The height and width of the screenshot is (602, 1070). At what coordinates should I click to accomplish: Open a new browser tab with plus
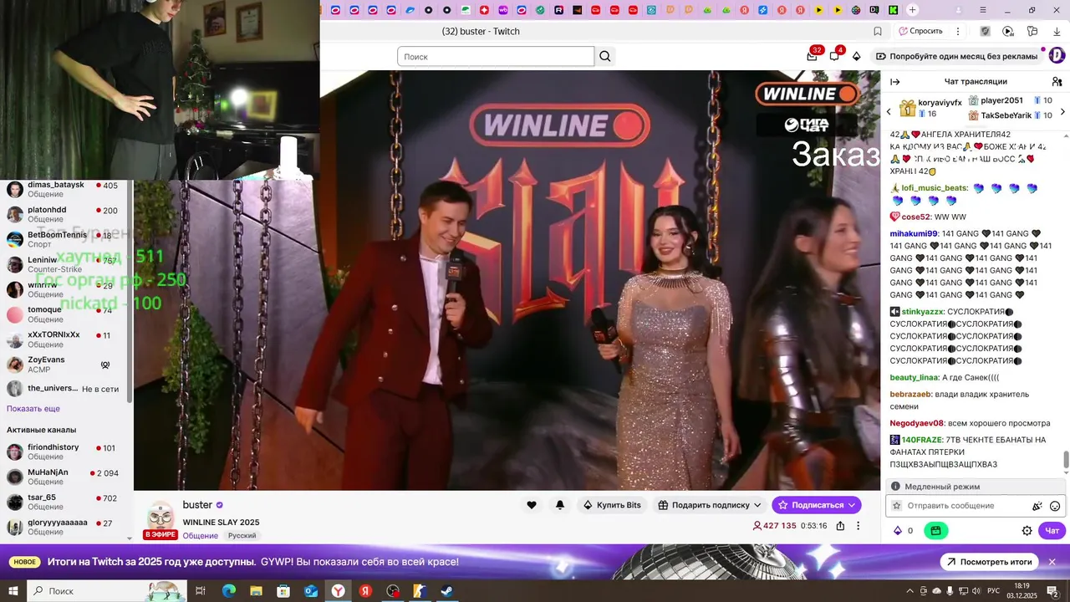pos(912,10)
